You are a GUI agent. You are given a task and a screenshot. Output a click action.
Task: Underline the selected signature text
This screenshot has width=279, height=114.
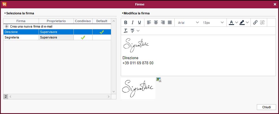pyautogui.click(x=139, y=22)
